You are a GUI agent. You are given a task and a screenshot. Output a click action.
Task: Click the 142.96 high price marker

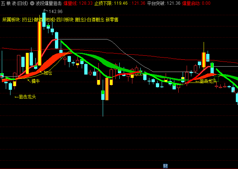[56, 12]
